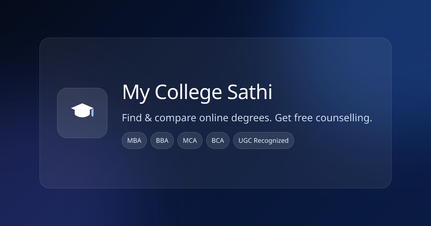Click the ampersand in the tagline
Image resolution: width=431 pixels, height=226 pixels.
pyautogui.click(x=148, y=118)
